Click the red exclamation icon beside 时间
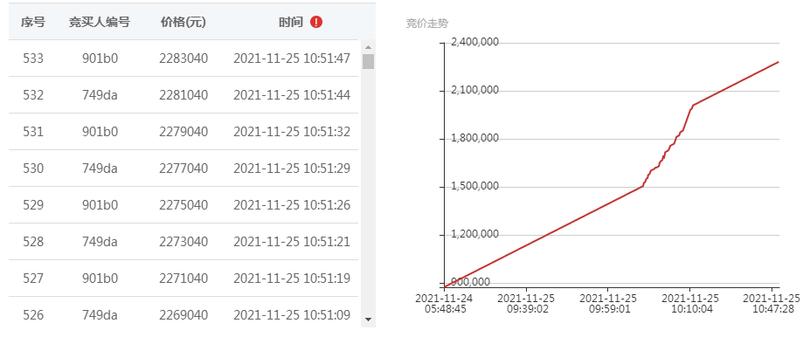The height and width of the screenshot is (344, 810). pos(316,22)
